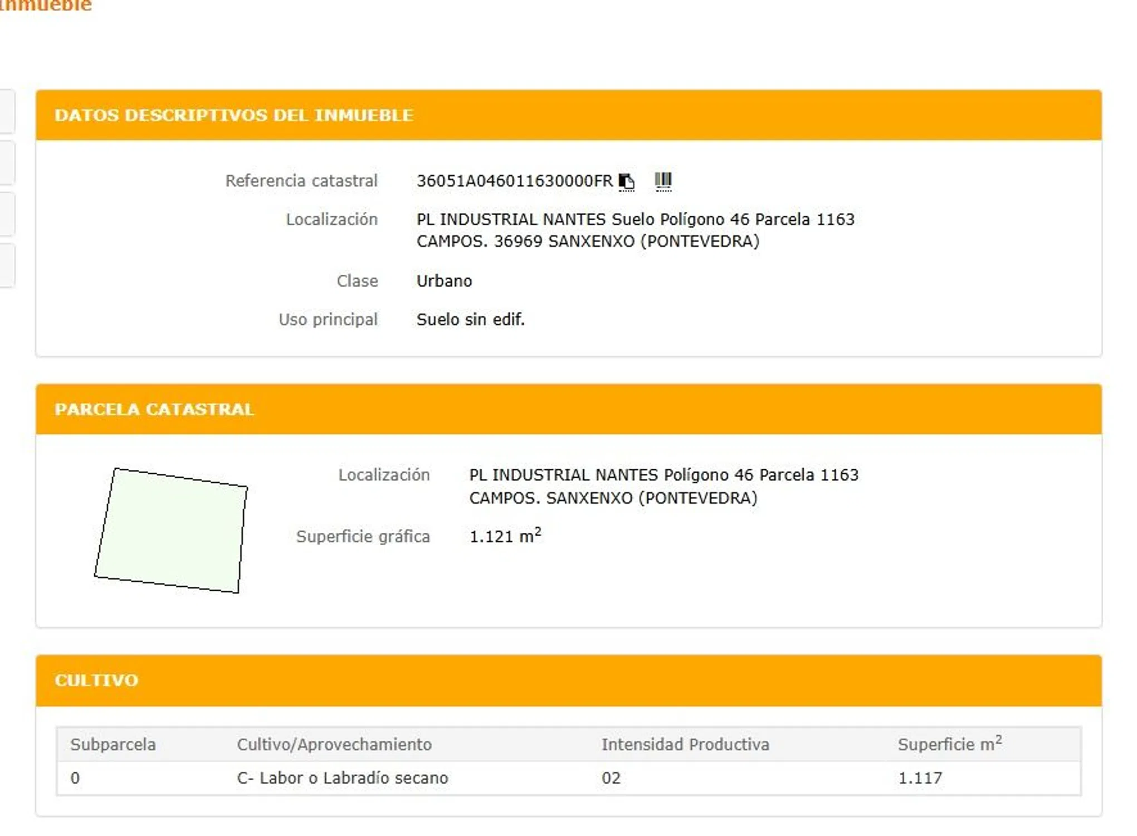This screenshot has width=1137, height=836.
Task: Click the Intensidad Productiva column header
Action: [x=685, y=745]
